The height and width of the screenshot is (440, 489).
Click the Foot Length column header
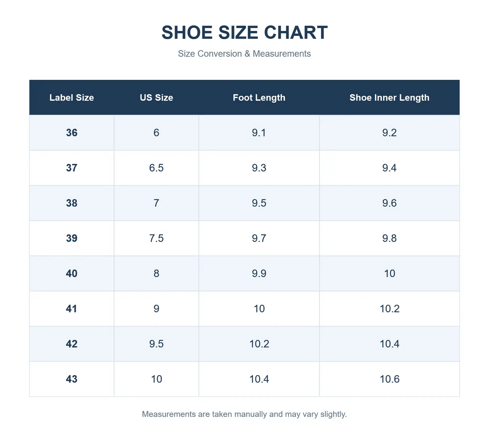click(259, 97)
